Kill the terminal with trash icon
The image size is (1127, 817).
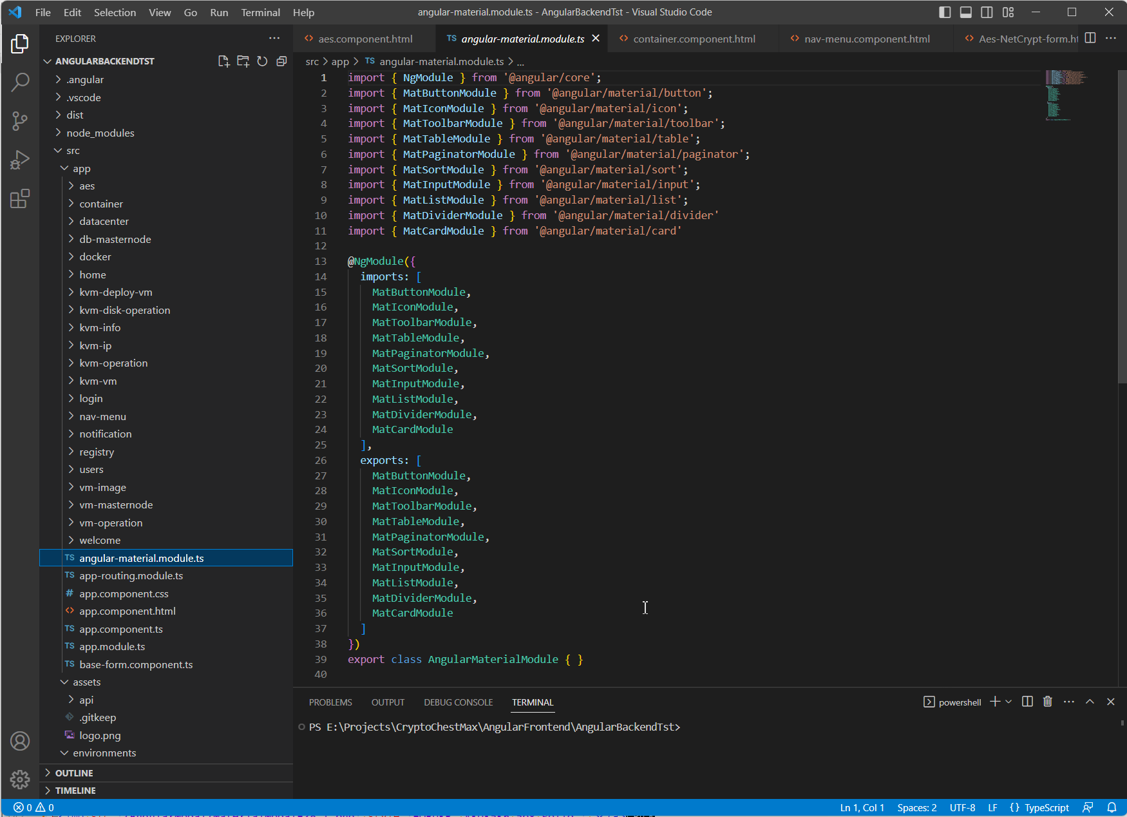1048,702
